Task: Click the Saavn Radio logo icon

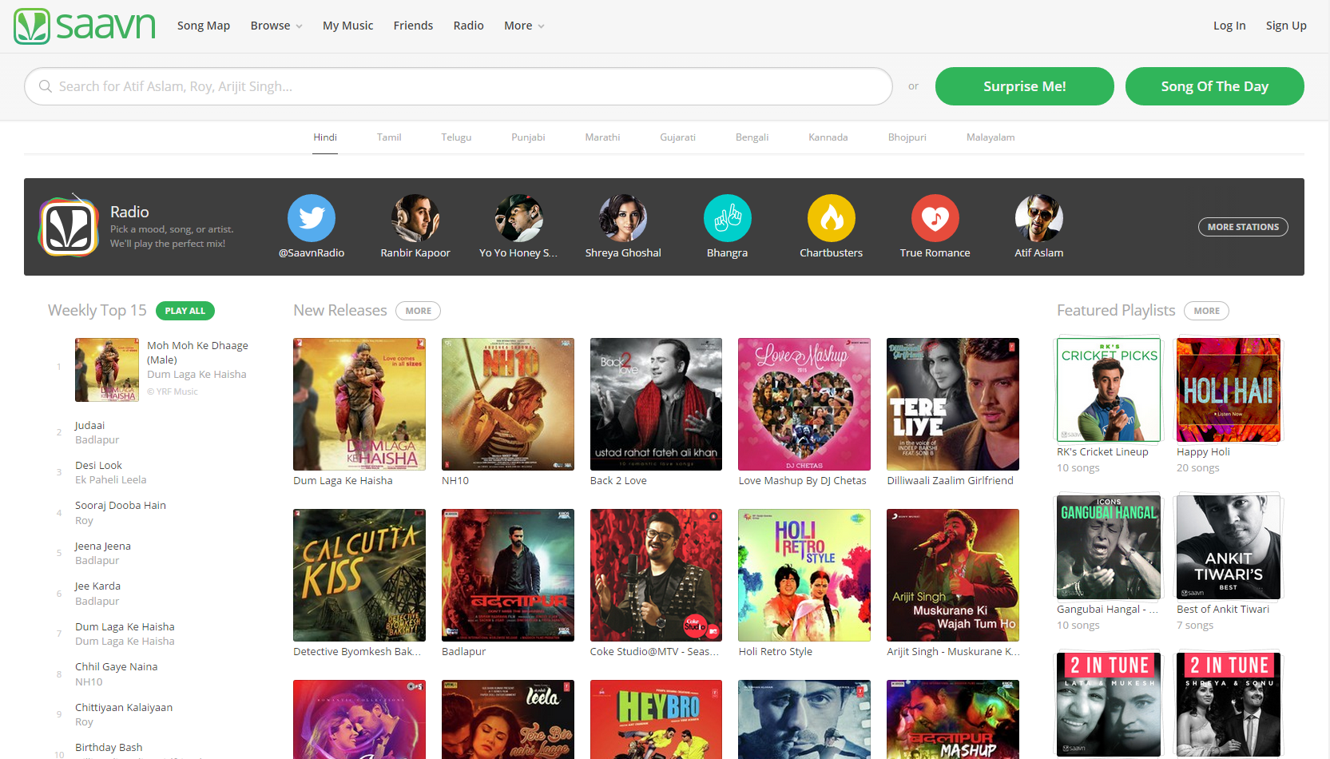Action: pyautogui.click(x=69, y=227)
